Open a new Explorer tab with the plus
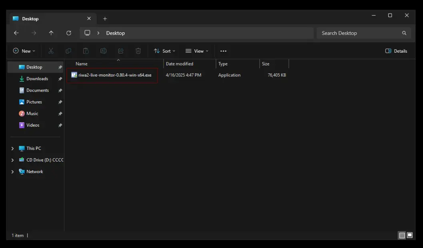Image resolution: width=423 pixels, height=248 pixels. [x=105, y=18]
